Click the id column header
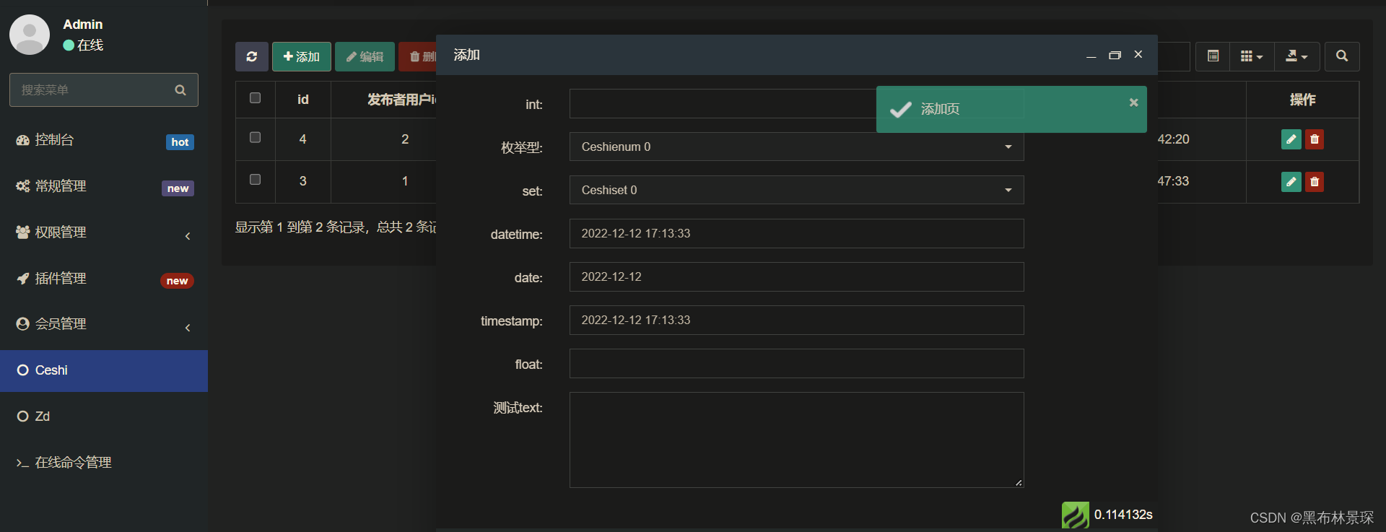 click(303, 100)
